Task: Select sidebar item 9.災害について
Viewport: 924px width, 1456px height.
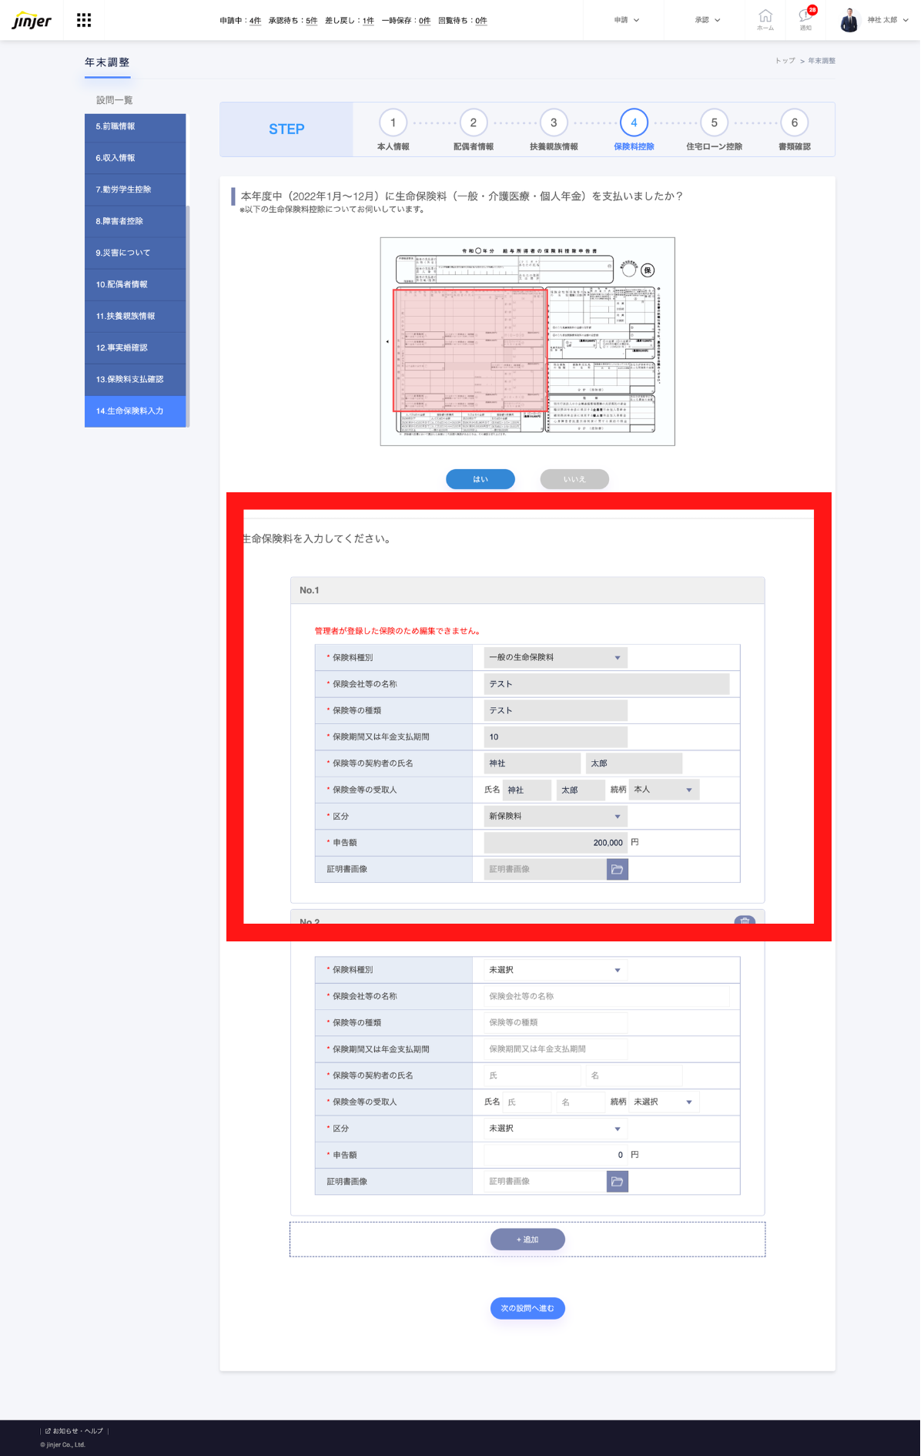Action: click(136, 253)
